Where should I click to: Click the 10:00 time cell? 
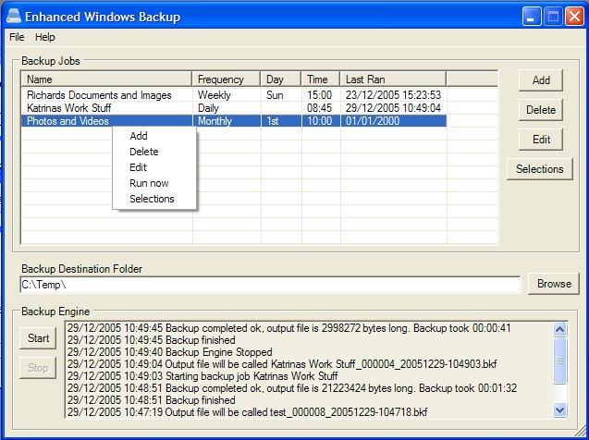319,121
